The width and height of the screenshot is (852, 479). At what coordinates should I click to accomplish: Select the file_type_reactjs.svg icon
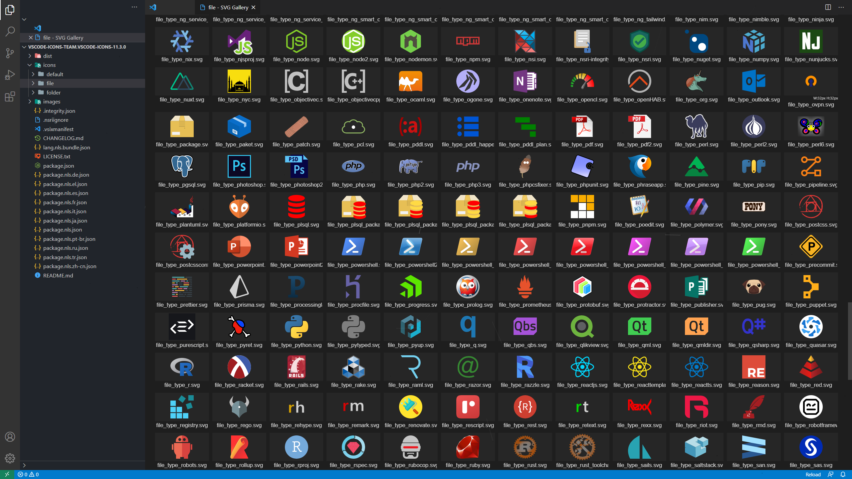(582, 367)
